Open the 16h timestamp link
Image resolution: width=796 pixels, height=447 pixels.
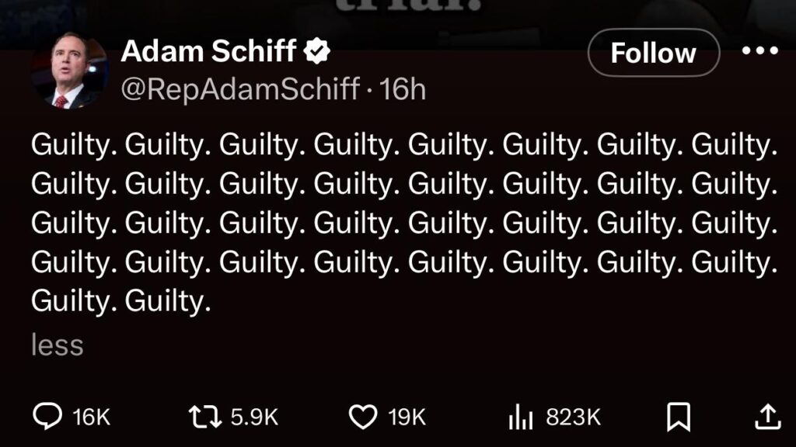coord(403,89)
